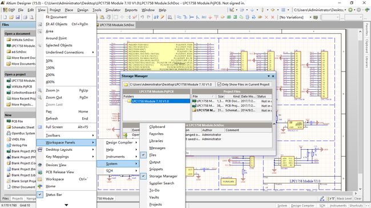Toggle the Status Bar checkmark in View menu
The image size is (371, 208).
[x=40, y=194]
